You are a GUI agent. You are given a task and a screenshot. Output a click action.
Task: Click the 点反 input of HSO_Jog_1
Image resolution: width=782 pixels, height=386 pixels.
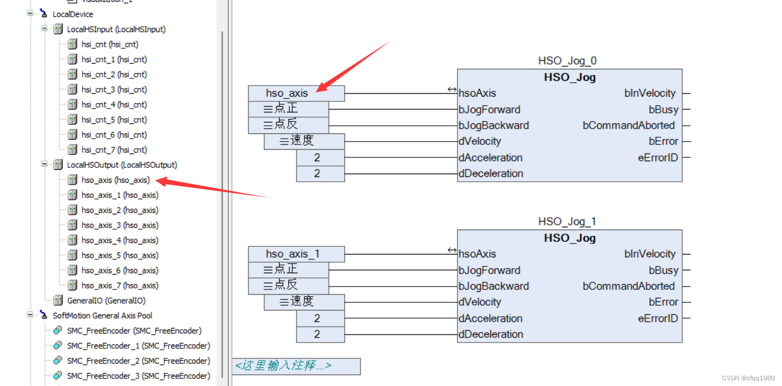(288, 286)
